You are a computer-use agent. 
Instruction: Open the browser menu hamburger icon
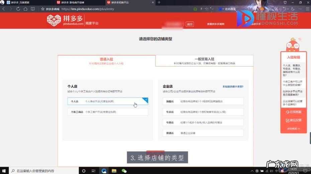[x=308, y=9]
